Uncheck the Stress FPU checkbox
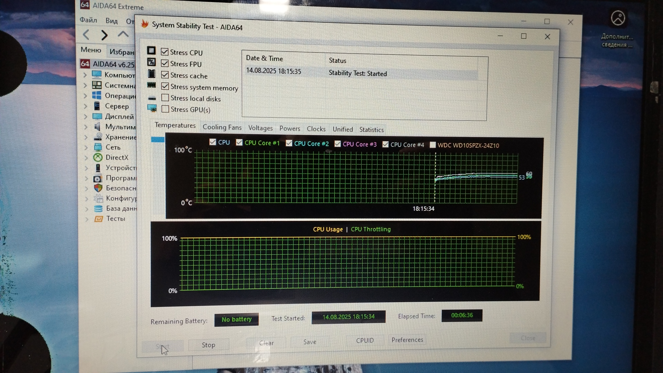663x373 pixels. (x=165, y=64)
